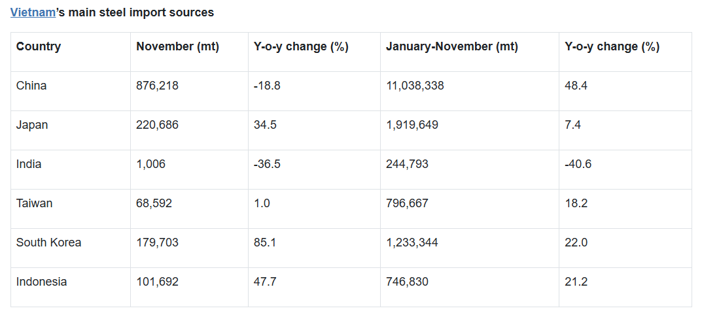702x319 pixels.
Task: Click Indonesia's cumulative y-o-y change 21.2
Action: coord(576,282)
